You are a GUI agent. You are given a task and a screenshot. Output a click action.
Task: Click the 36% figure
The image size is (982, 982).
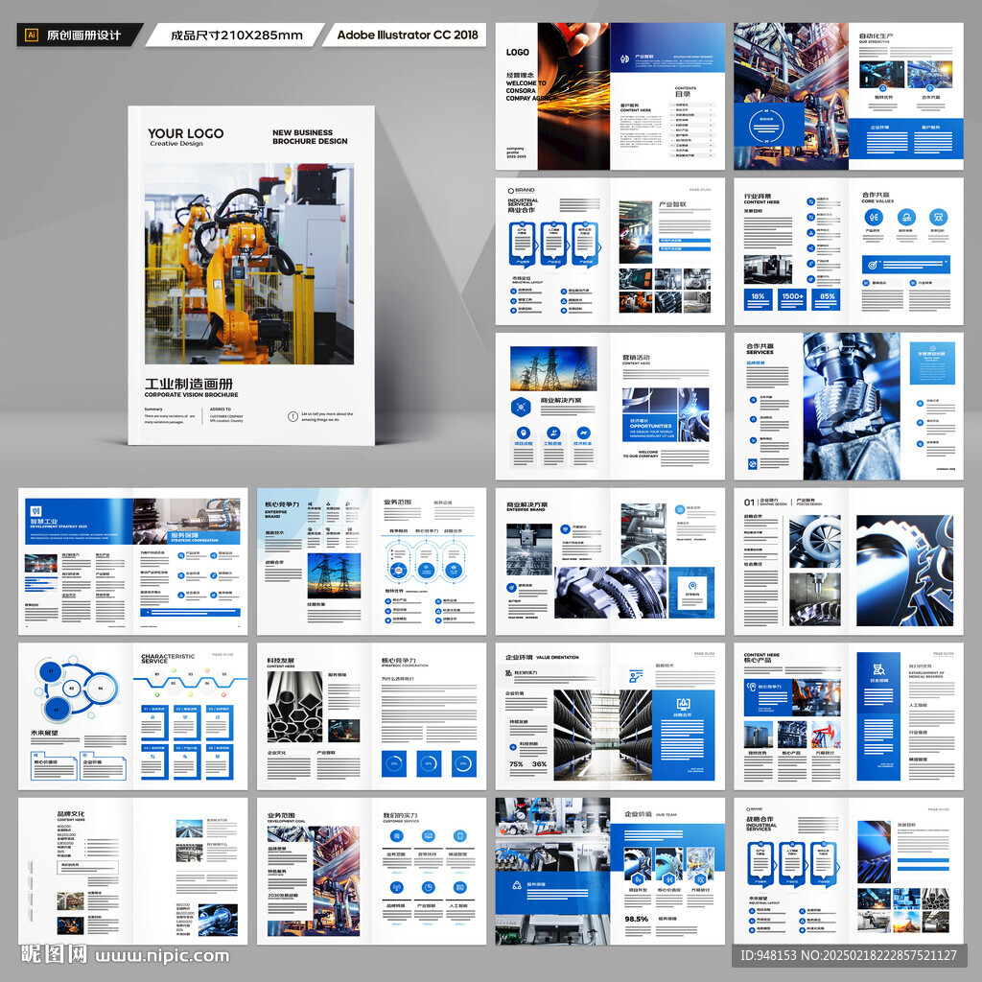point(539,764)
